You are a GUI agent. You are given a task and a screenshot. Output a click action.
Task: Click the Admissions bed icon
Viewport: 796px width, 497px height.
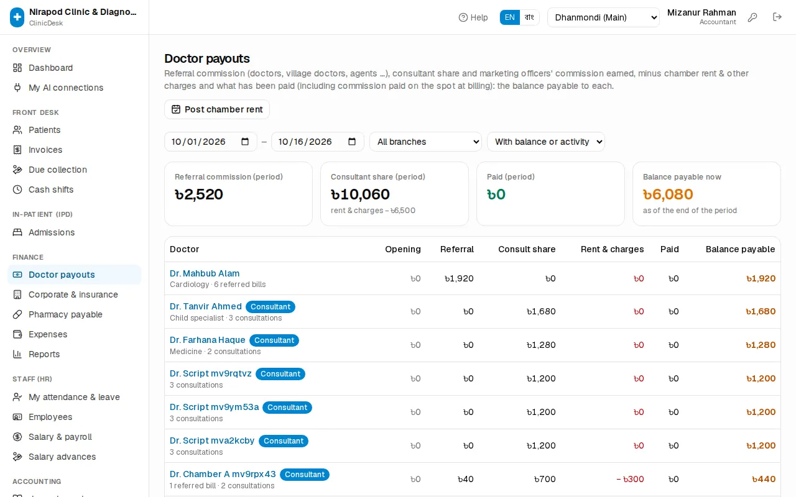point(17,232)
